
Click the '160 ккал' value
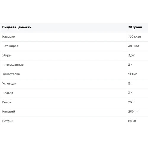pyautogui.click(x=134, y=36)
